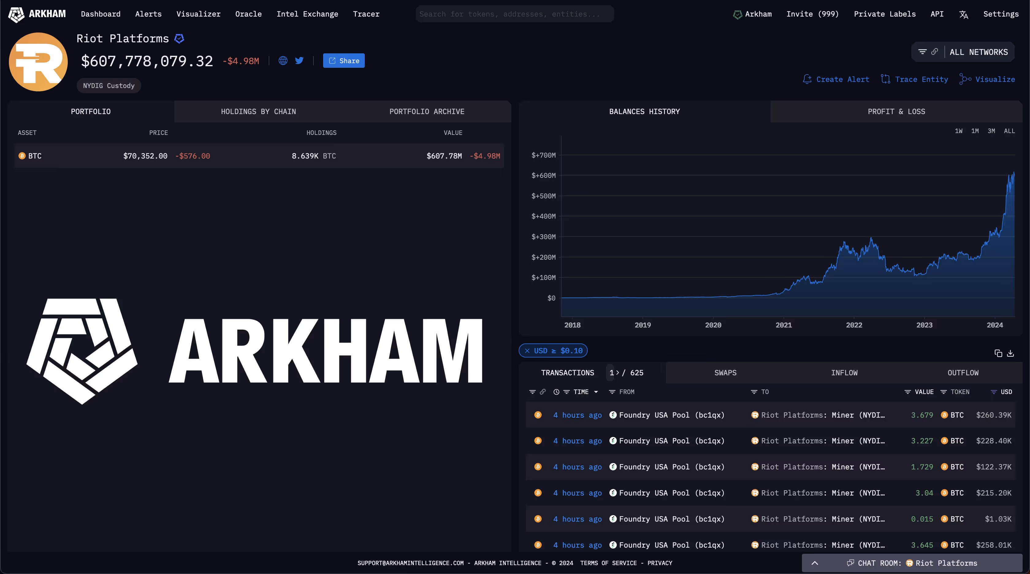Viewport: 1030px width, 574px height.
Task: Select the 3M chart range
Action: (991, 131)
